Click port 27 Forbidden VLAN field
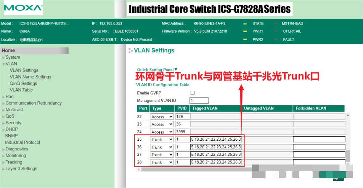363x188 pixels. 319,154
